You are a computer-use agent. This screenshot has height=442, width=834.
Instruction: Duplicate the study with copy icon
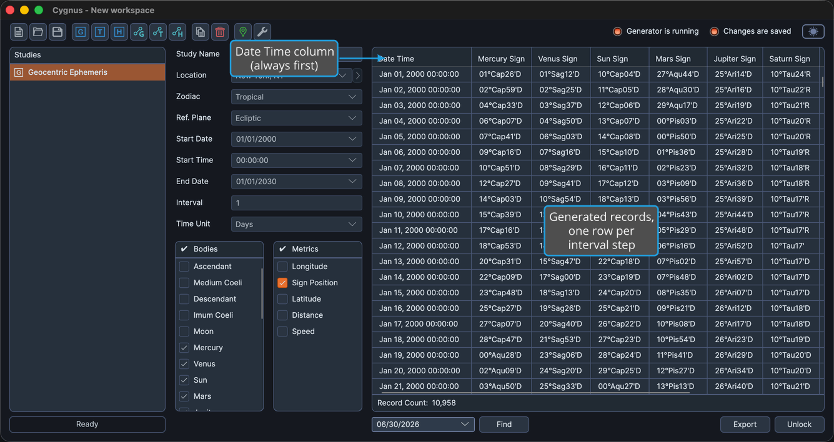pos(201,32)
